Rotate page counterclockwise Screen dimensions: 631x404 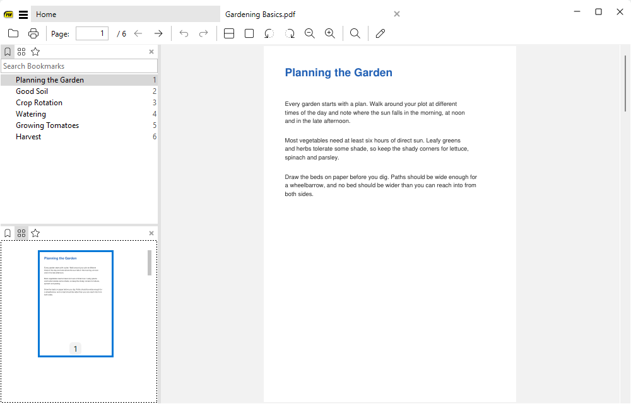(x=269, y=33)
